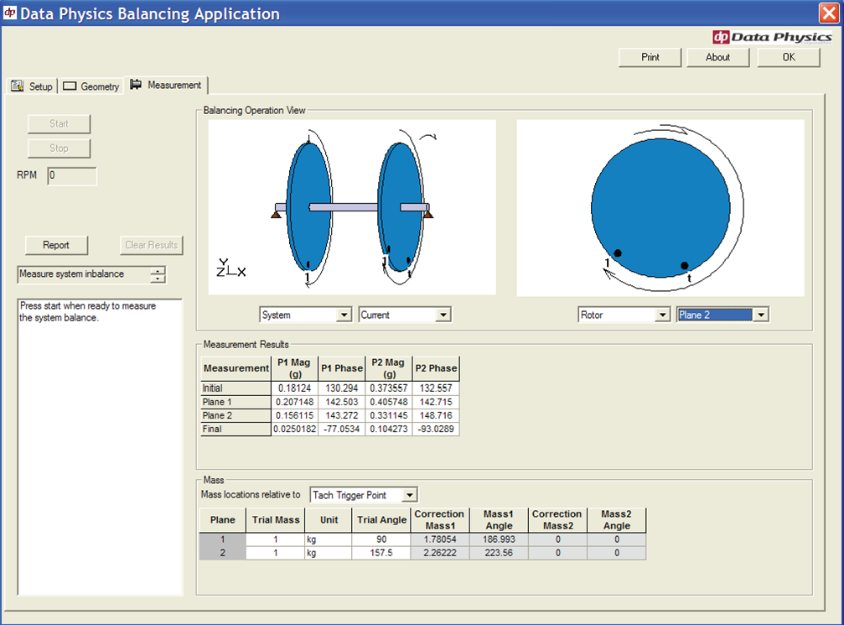Viewport: 844px width, 625px height.
Task: Click the dp application icon in title bar
Action: pyautogui.click(x=10, y=13)
